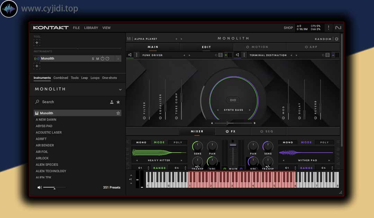Open Monolith settings gear icon
Screen dimensions: 374x218
pos(337,39)
